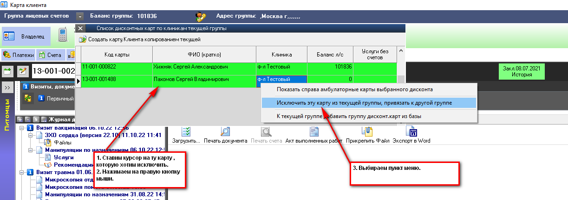Click the calendar icon left of card number
Image resolution: width=568 pixels, height=200 pixels.
[x=8, y=71]
